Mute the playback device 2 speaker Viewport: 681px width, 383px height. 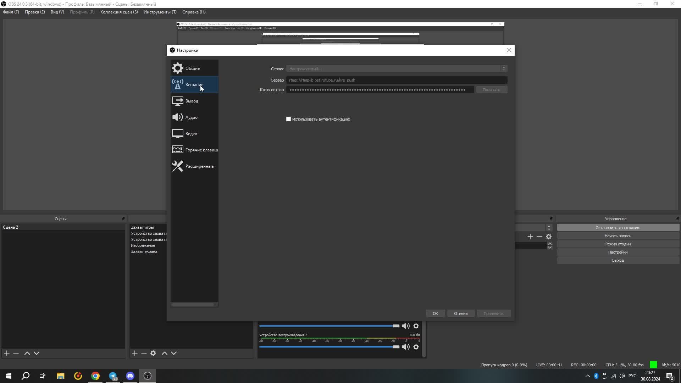405,347
